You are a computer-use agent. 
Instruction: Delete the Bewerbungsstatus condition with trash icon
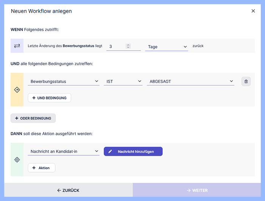(246, 81)
